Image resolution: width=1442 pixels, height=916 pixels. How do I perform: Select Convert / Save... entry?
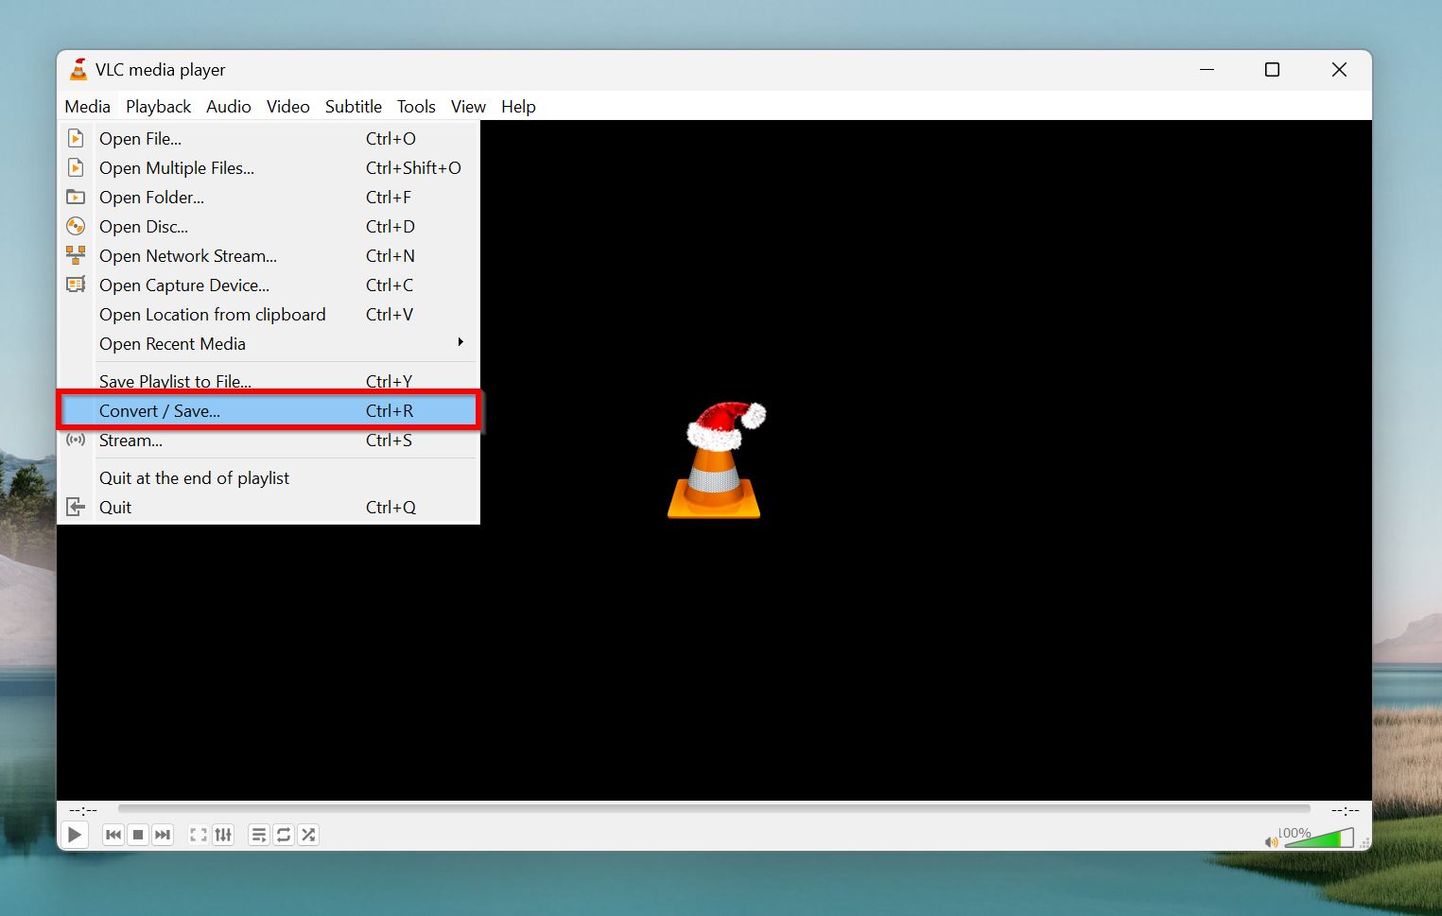[269, 411]
